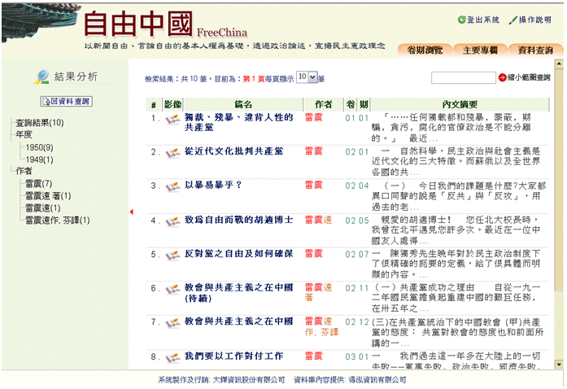Open the results-per-page dropdown
This screenshot has width=567, height=389.
(x=306, y=76)
